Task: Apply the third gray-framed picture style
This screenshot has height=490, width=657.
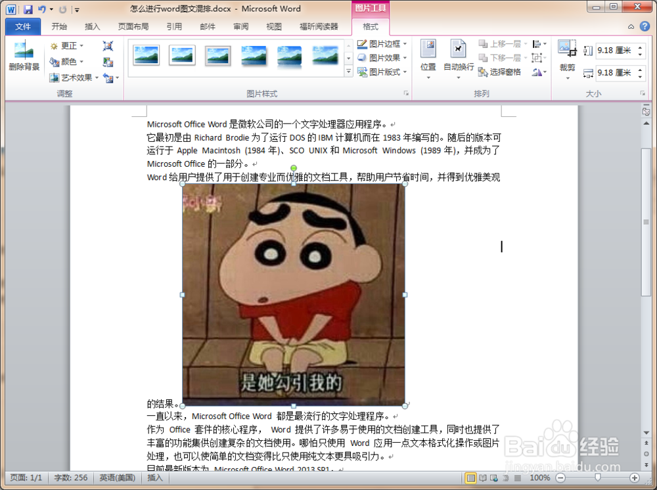Action: 218,55
